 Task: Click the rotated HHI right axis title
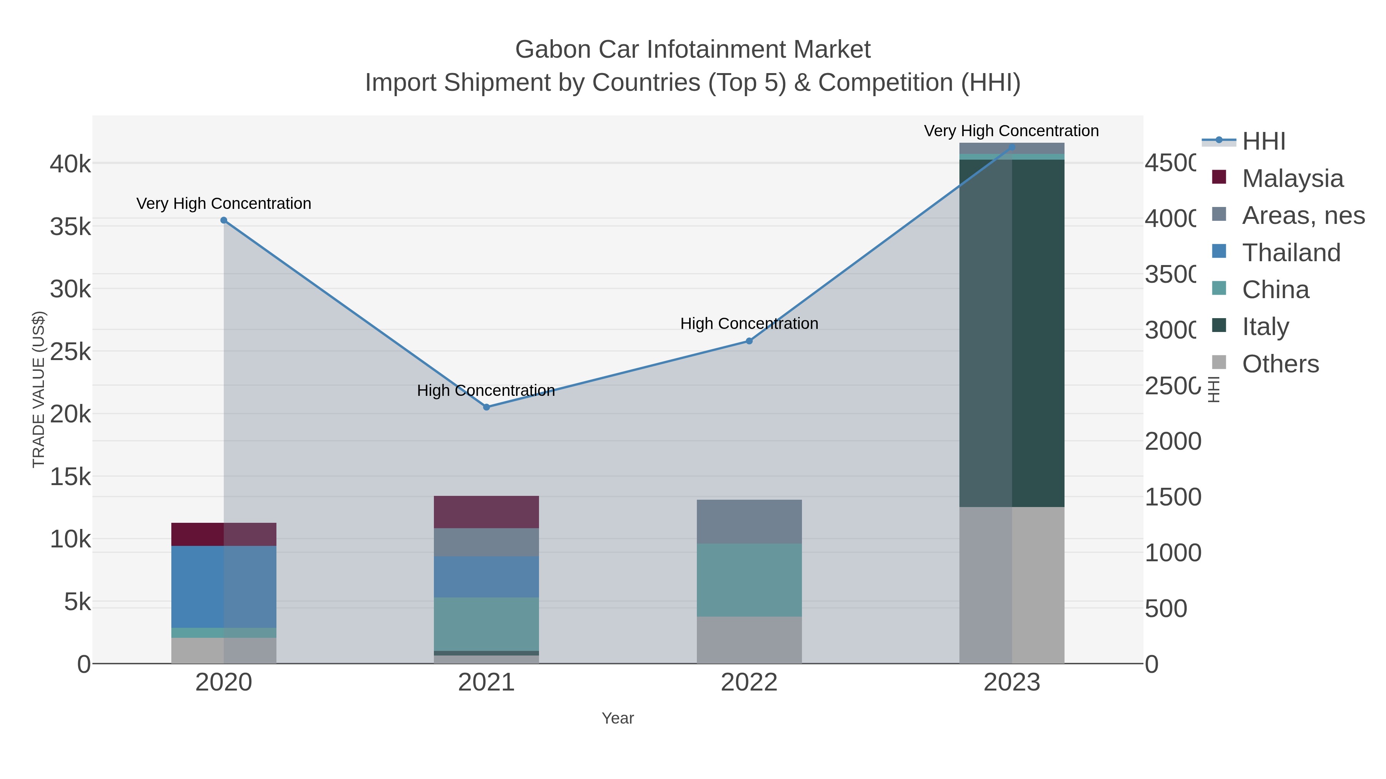1214,389
